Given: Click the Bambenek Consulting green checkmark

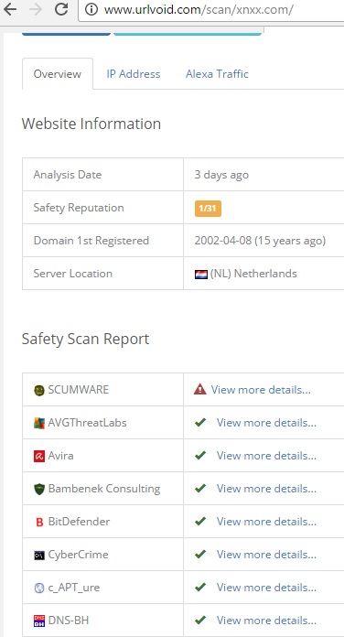Looking at the screenshot, I should coord(199,489).
